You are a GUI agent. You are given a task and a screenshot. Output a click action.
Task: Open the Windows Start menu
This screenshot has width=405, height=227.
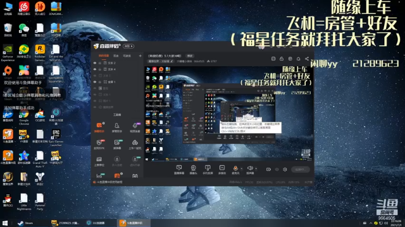[5, 223]
